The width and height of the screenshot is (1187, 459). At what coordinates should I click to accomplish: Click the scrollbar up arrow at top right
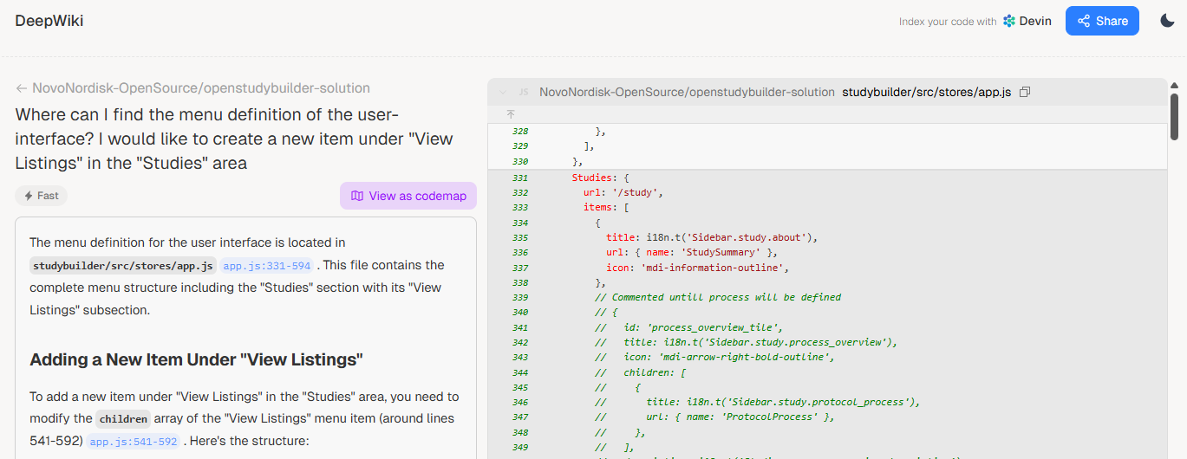click(1174, 86)
